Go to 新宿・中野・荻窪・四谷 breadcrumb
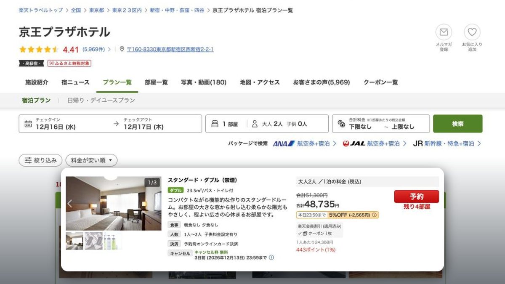505x284 pixels. coord(177,10)
